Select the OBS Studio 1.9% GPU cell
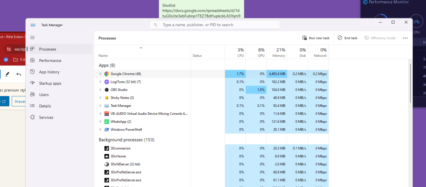This screenshot has height=187, width=426. (256, 90)
